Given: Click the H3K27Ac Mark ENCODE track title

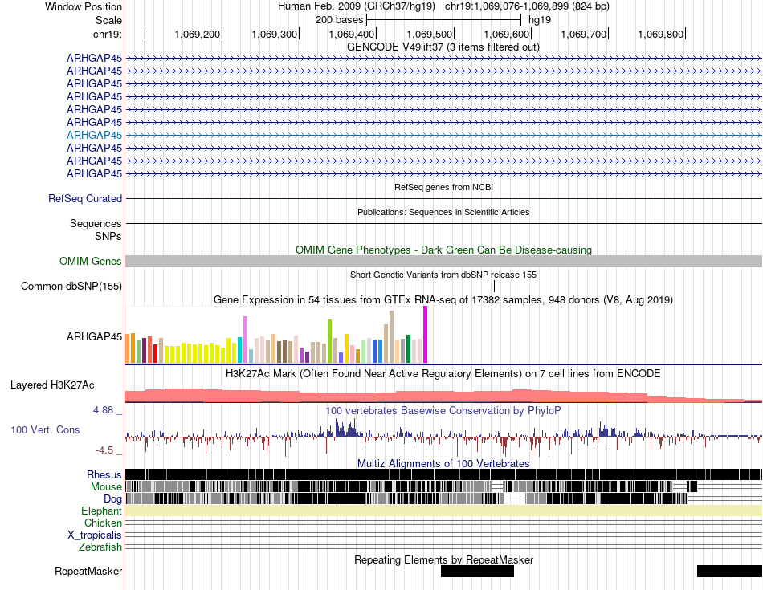Looking at the screenshot, I should (x=443, y=373).
